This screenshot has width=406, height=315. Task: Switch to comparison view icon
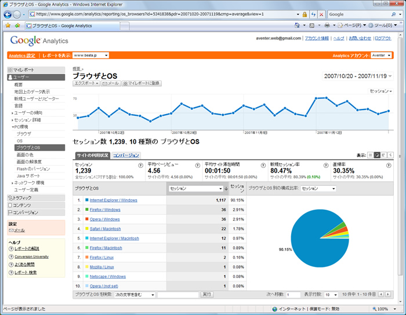click(x=390, y=155)
